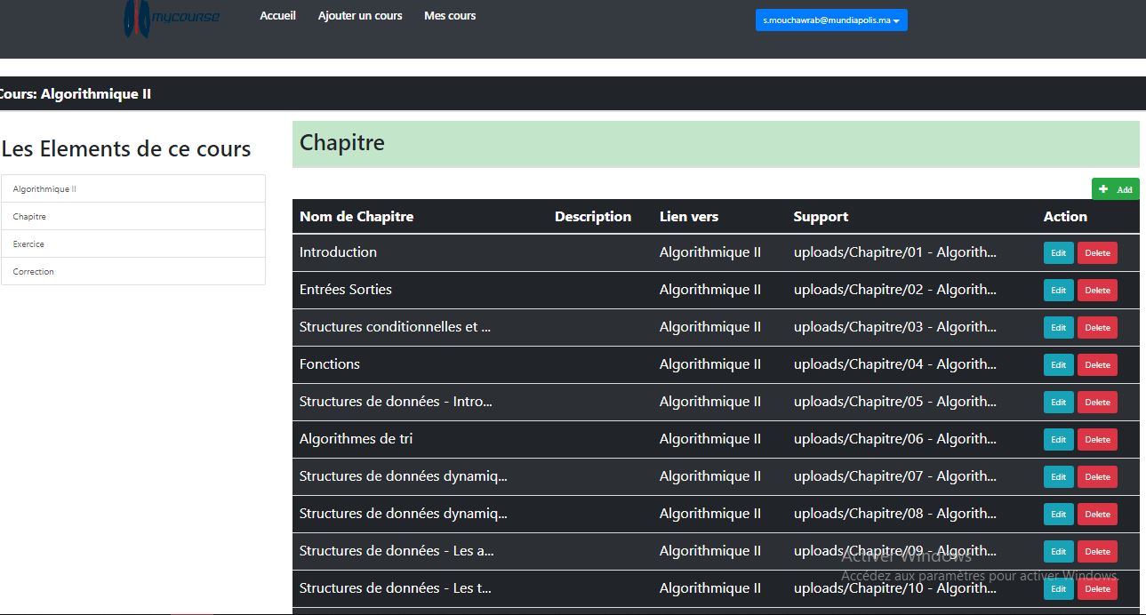The height and width of the screenshot is (615, 1146).
Task: Click Algorithmique II link in Fonctions row
Action: coord(710,364)
